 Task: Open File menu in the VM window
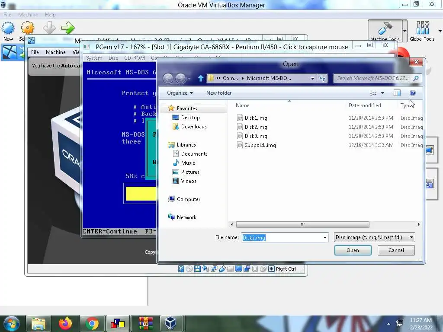(x=35, y=52)
